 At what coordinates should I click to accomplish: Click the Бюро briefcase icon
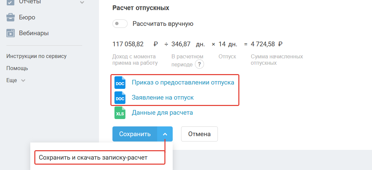(x=10, y=17)
